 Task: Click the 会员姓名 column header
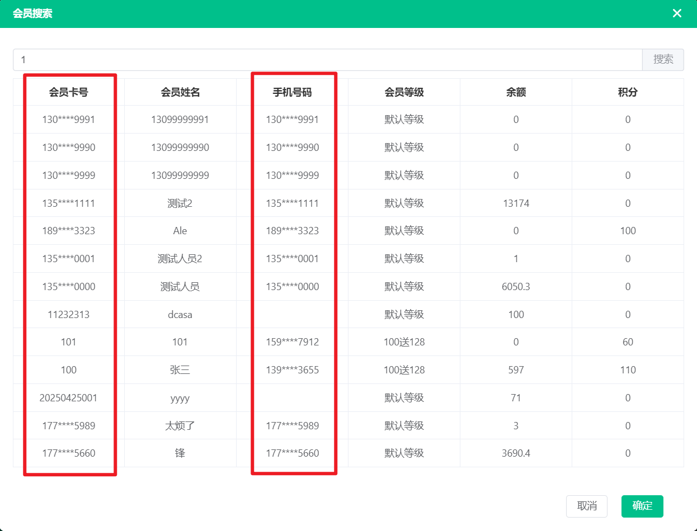(180, 92)
